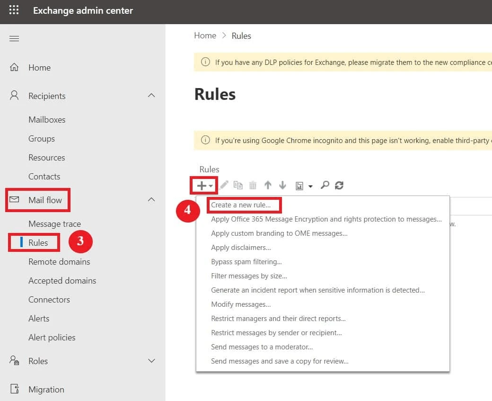Click the Migration icon in the sidebar

point(14,389)
